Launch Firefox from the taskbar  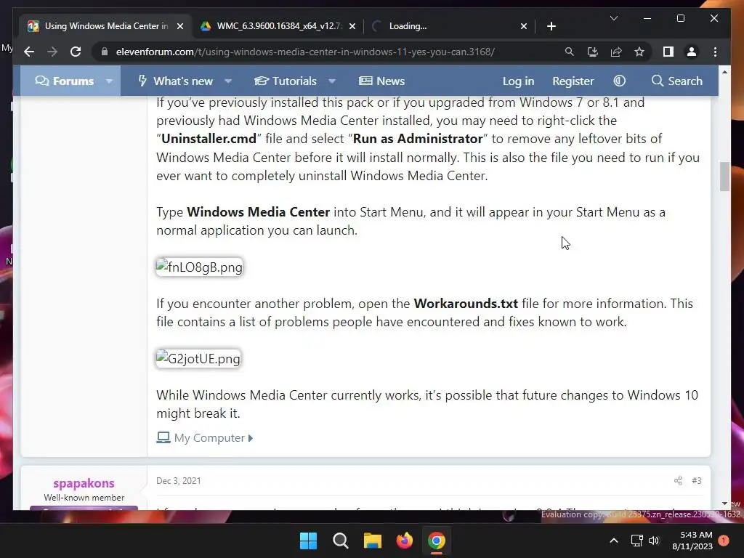click(x=404, y=541)
